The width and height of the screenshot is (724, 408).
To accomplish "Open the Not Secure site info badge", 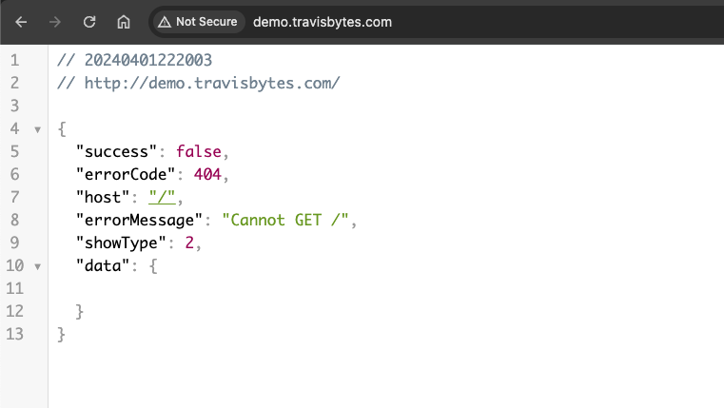I will point(197,22).
